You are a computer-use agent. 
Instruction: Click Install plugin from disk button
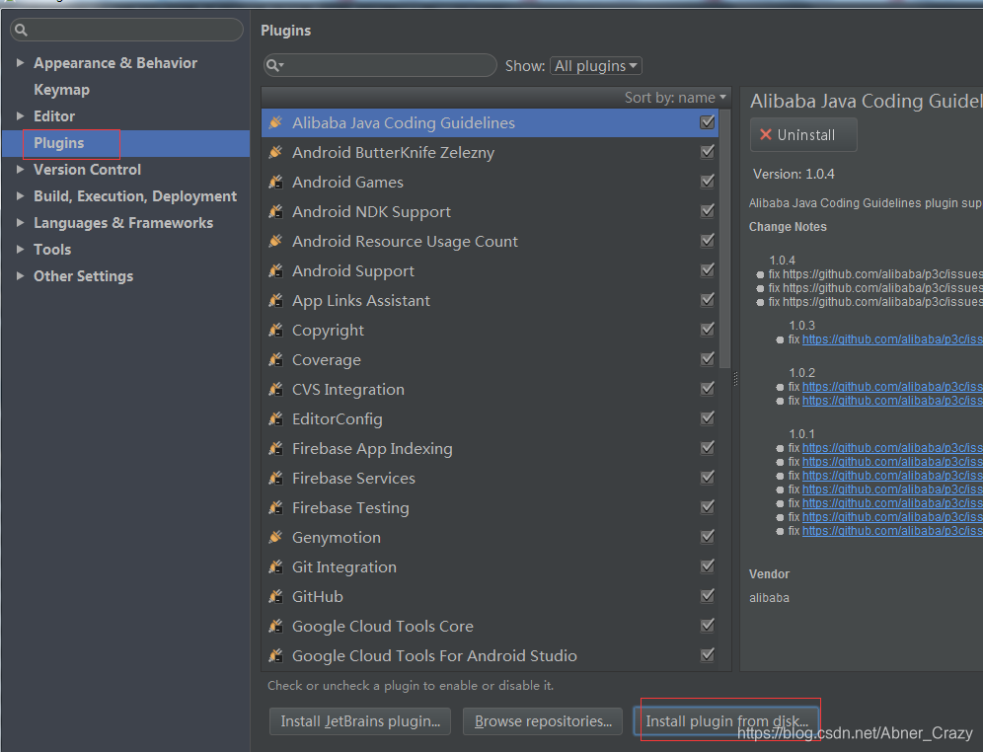[726, 721]
